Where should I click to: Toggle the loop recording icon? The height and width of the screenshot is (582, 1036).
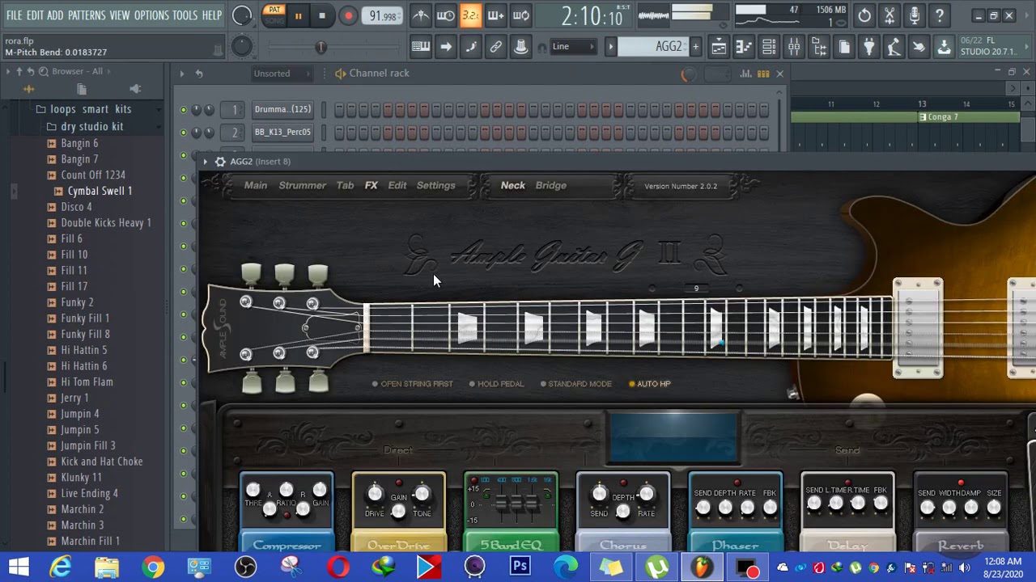(x=520, y=15)
